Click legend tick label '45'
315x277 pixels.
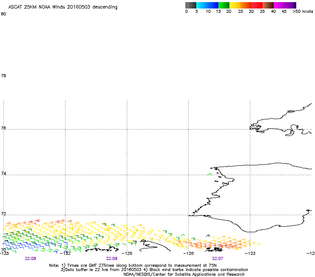point(284,12)
